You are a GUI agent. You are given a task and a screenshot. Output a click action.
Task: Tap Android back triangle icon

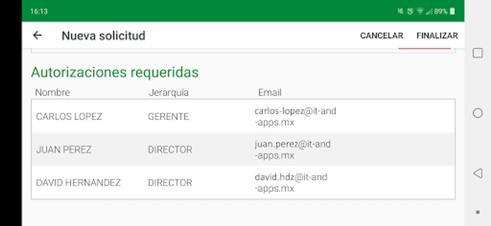pyautogui.click(x=478, y=173)
